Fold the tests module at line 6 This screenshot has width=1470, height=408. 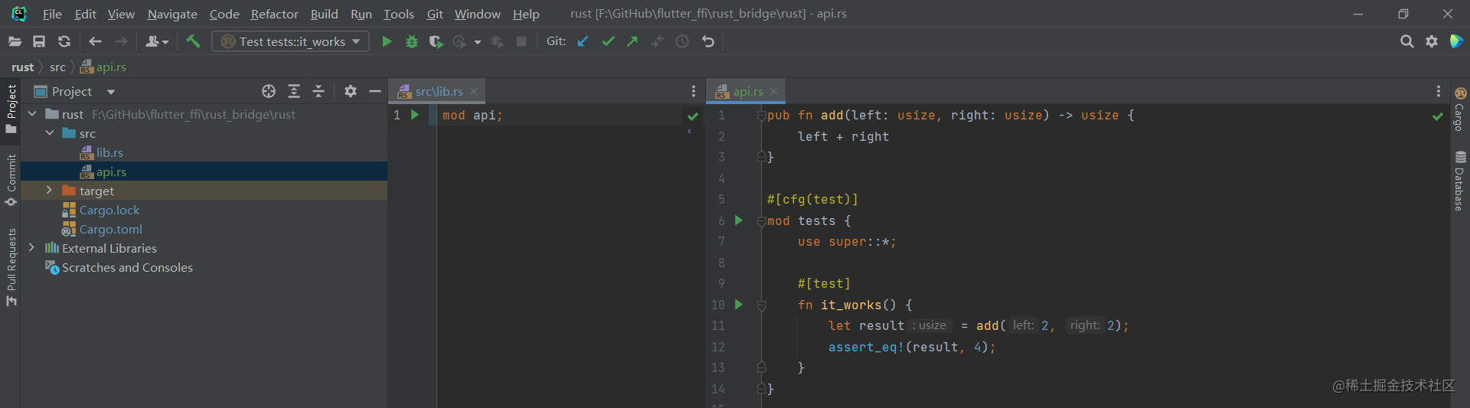762,220
